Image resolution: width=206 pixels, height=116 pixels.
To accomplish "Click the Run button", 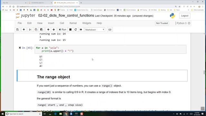I will pyautogui.click(x=62, y=30).
